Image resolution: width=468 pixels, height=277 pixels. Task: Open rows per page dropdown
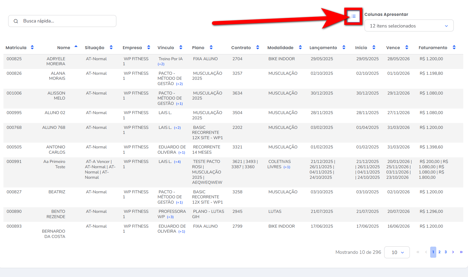pyautogui.click(x=397, y=252)
